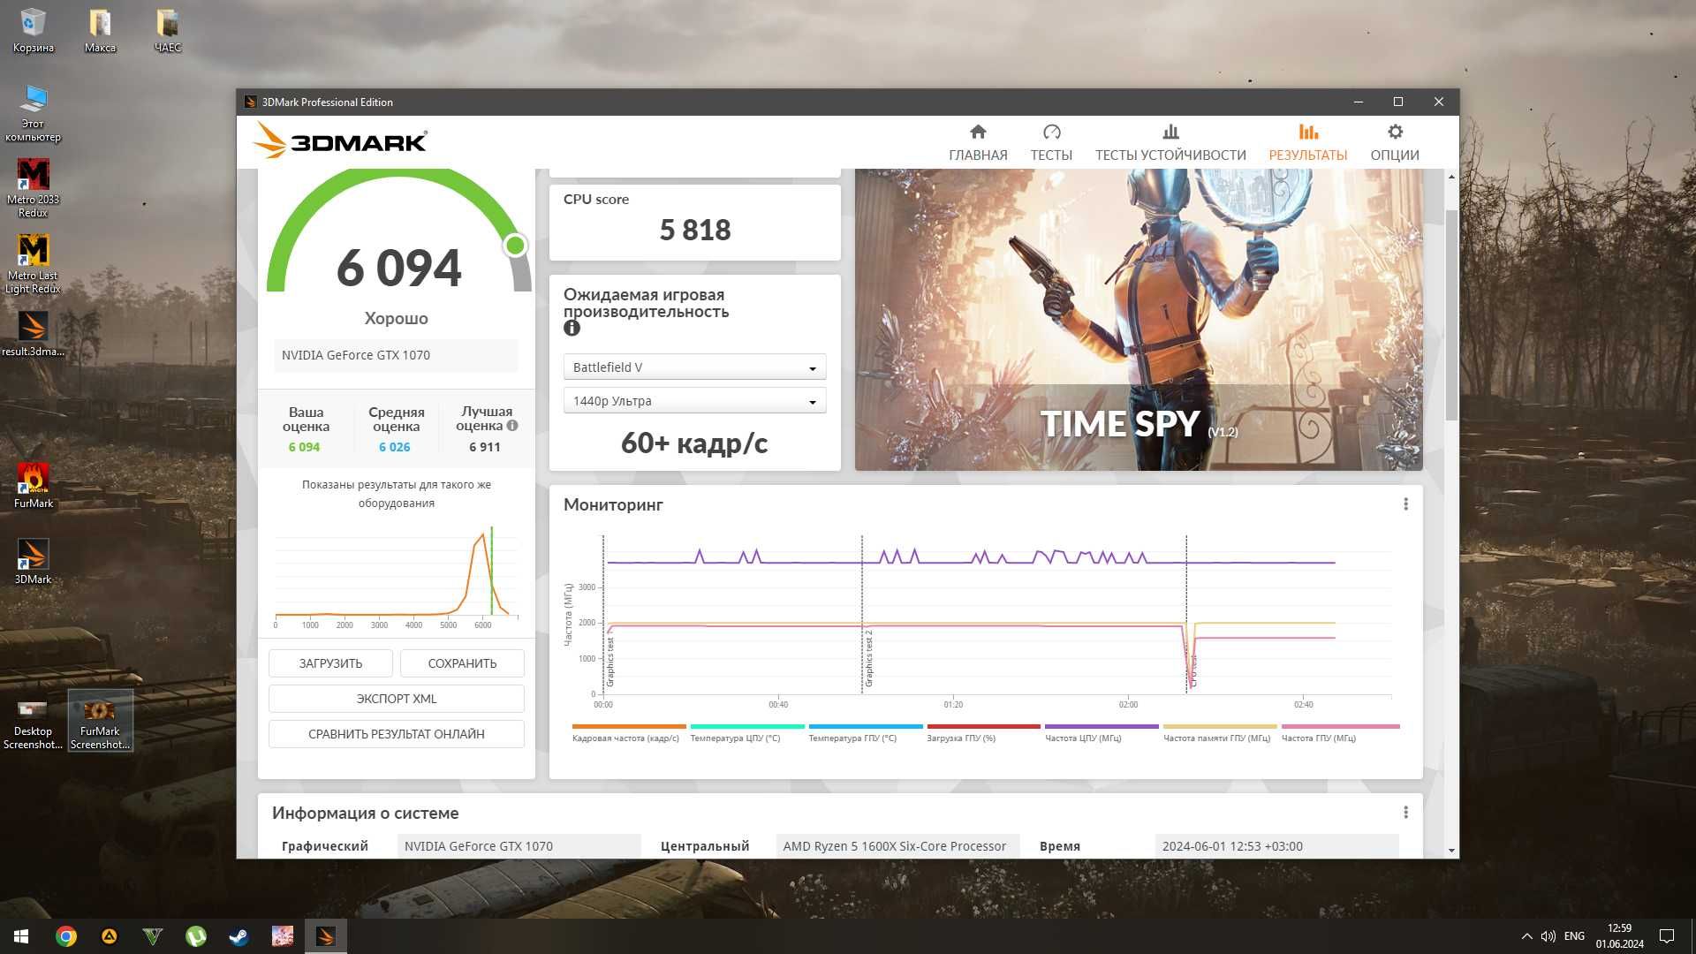Select the Макса folder on desktop
Viewport: 1696px width, 954px height.
(100, 30)
